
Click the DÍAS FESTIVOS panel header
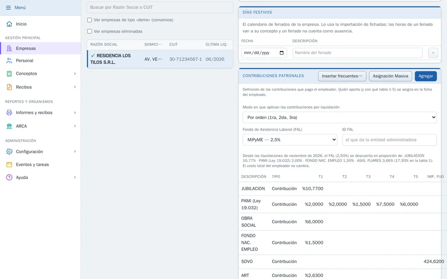tap(340, 12)
